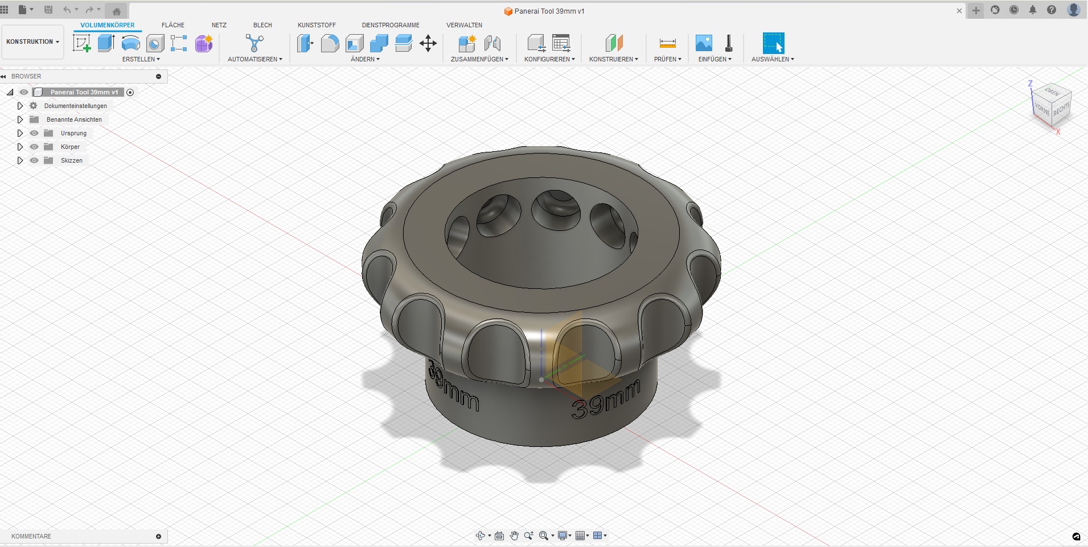The image size is (1088, 547).
Task: Click the configuration table icon
Action: point(561,43)
